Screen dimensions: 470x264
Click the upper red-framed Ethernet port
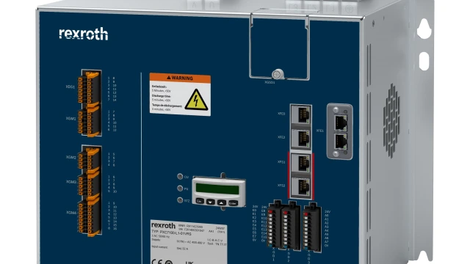point(301,163)
